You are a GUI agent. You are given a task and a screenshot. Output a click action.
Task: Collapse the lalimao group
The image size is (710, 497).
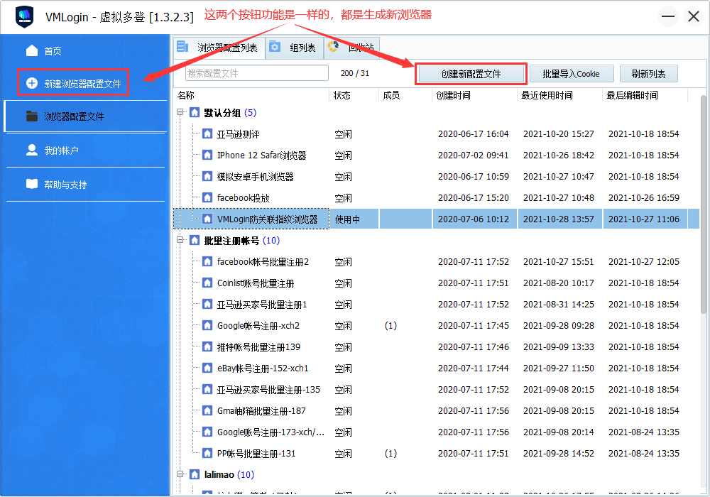(x=180, y=474)
